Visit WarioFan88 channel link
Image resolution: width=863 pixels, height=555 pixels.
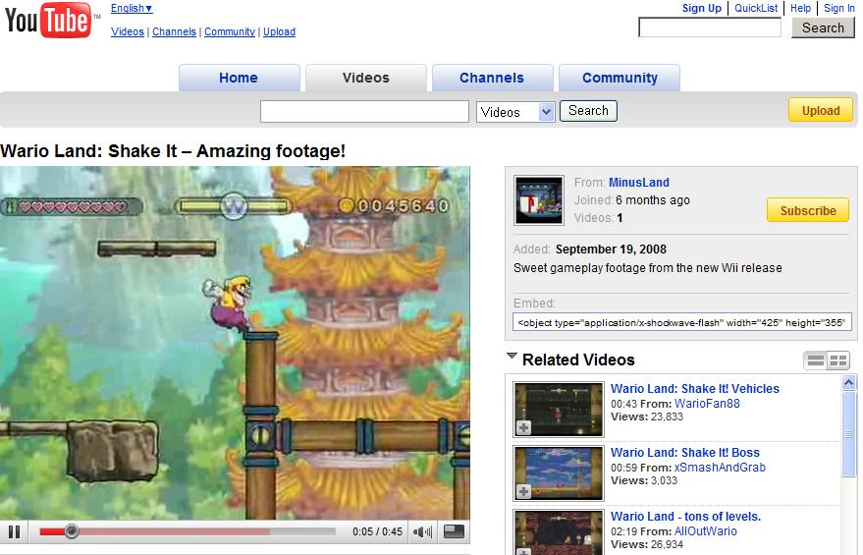click(707, 404)
